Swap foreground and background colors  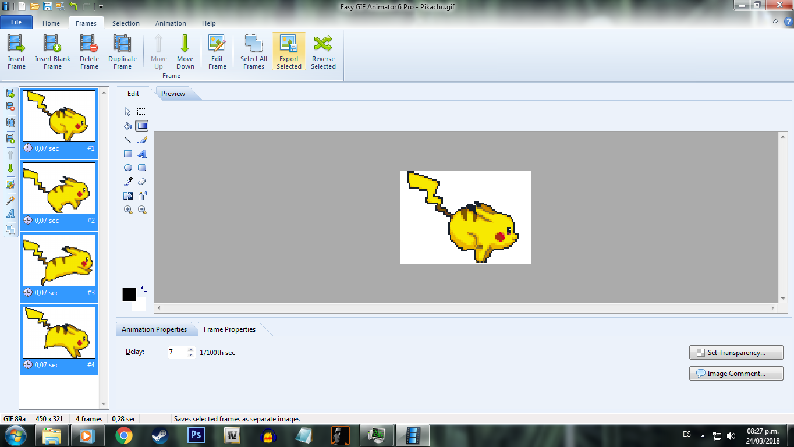pos(144,289)
